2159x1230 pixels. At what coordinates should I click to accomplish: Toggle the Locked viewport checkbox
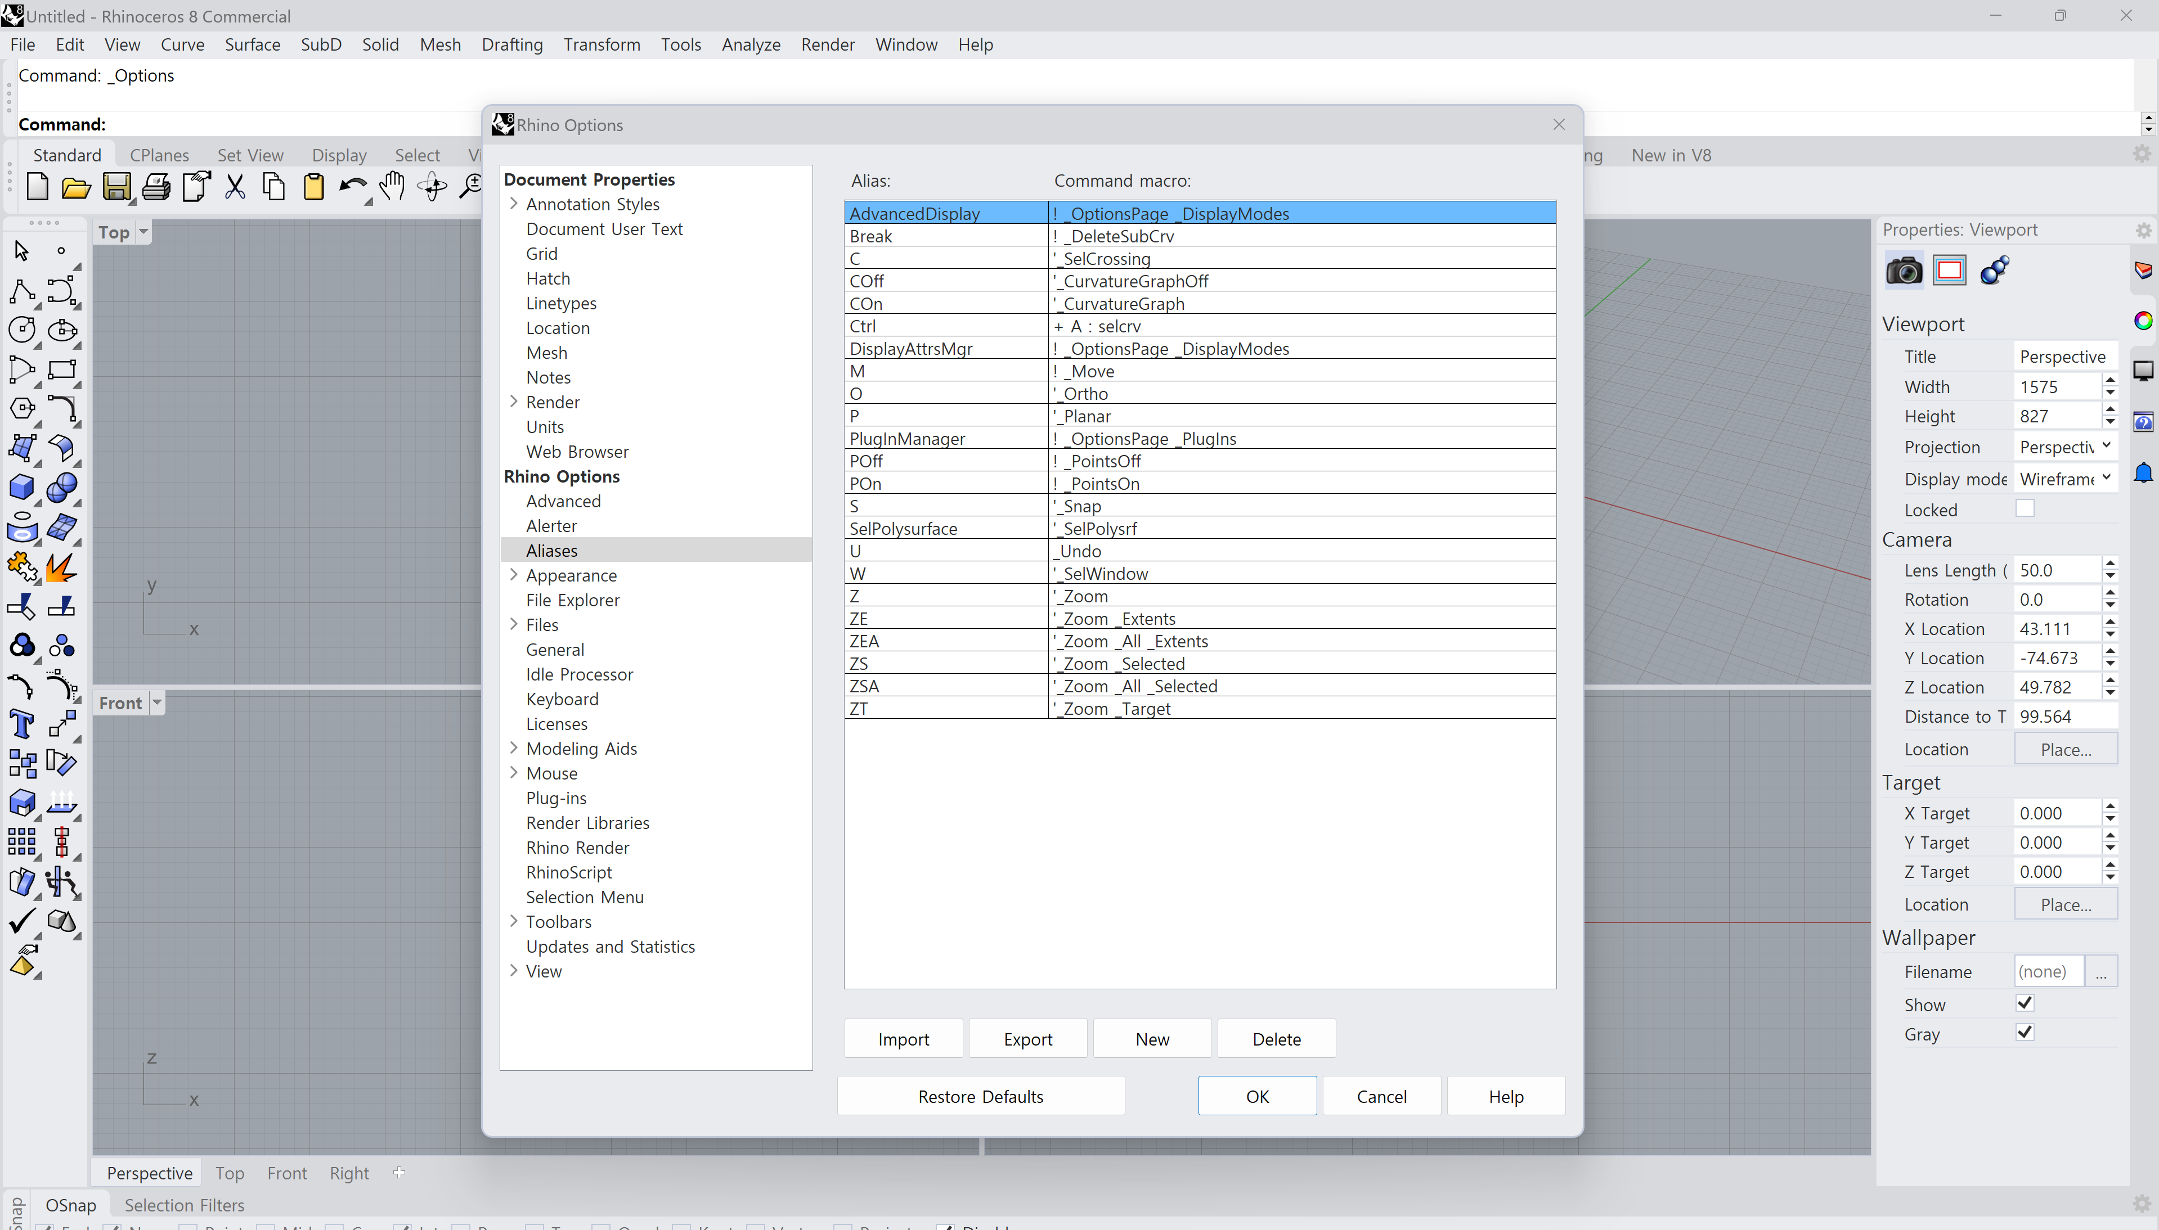click(x=2025, y=508)
